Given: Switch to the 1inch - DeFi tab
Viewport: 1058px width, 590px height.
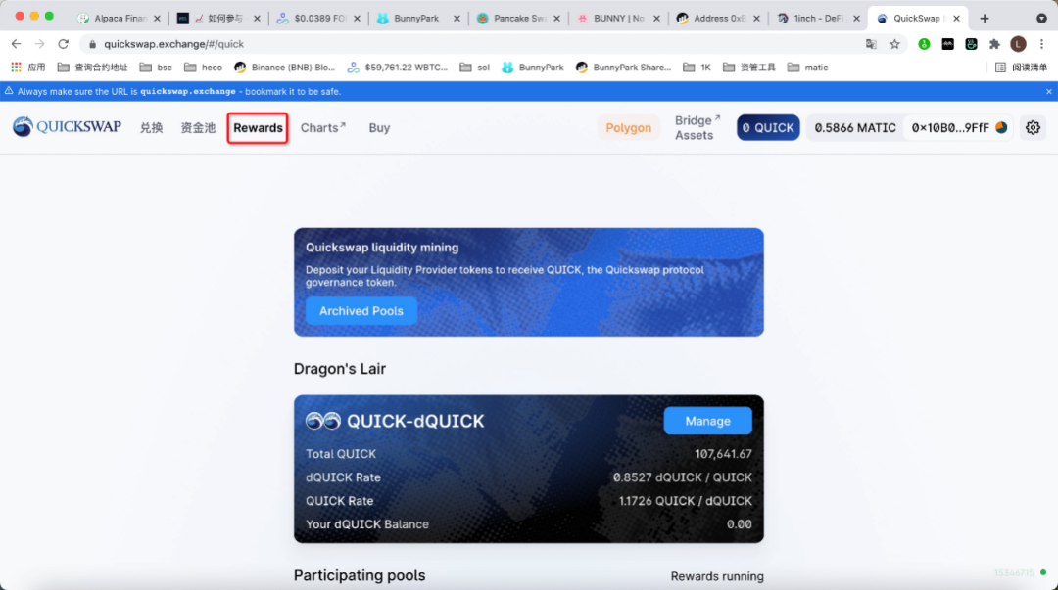Looking at the screenshot, I should coord(818,19).
